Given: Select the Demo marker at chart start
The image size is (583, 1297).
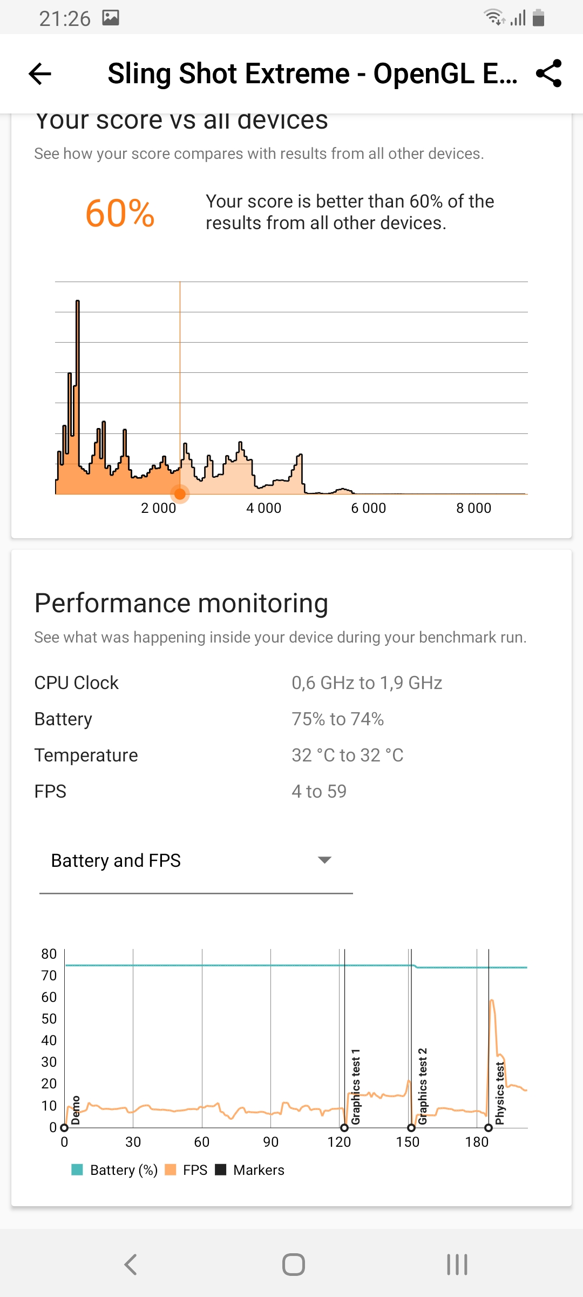Looking at the screenshot, I should [x=65, y=1127].
